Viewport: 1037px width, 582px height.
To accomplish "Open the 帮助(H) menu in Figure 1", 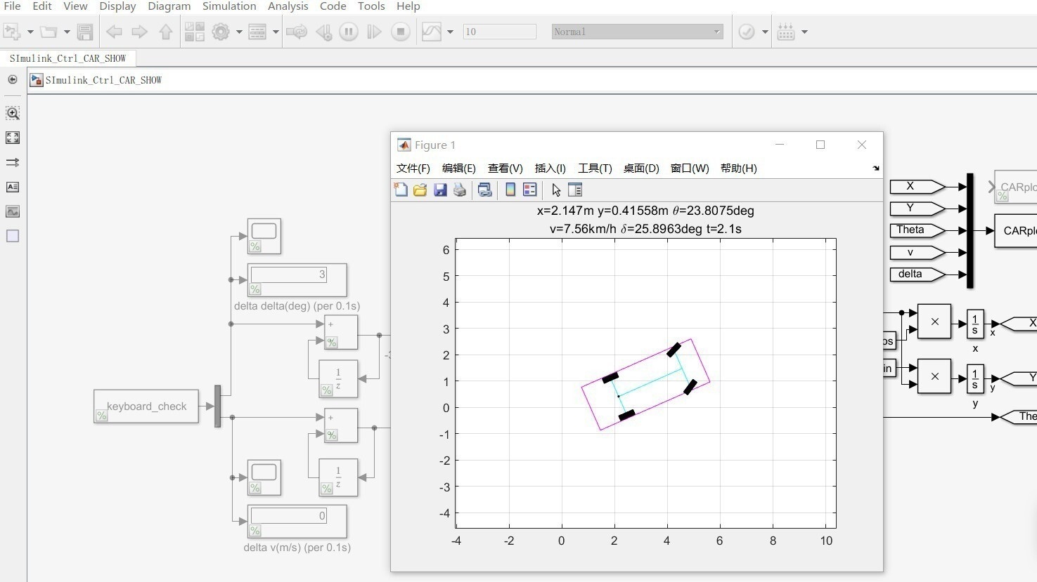I will click(x=739, y=168).
